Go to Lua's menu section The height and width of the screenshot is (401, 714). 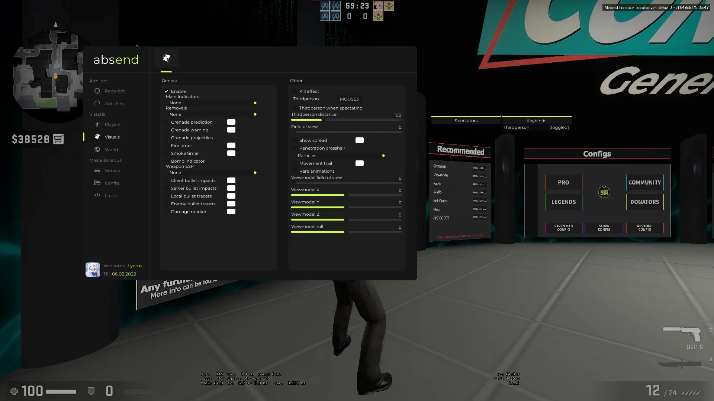tap(110, 196)
